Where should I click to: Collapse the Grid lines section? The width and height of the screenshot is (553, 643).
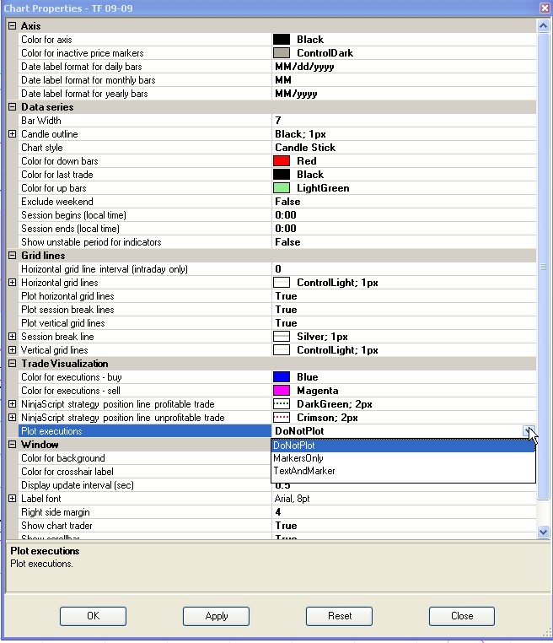[13, 256]
